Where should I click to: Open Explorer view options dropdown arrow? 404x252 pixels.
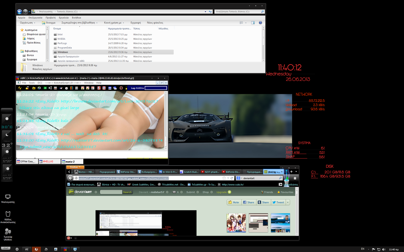(x=246, y=23)
